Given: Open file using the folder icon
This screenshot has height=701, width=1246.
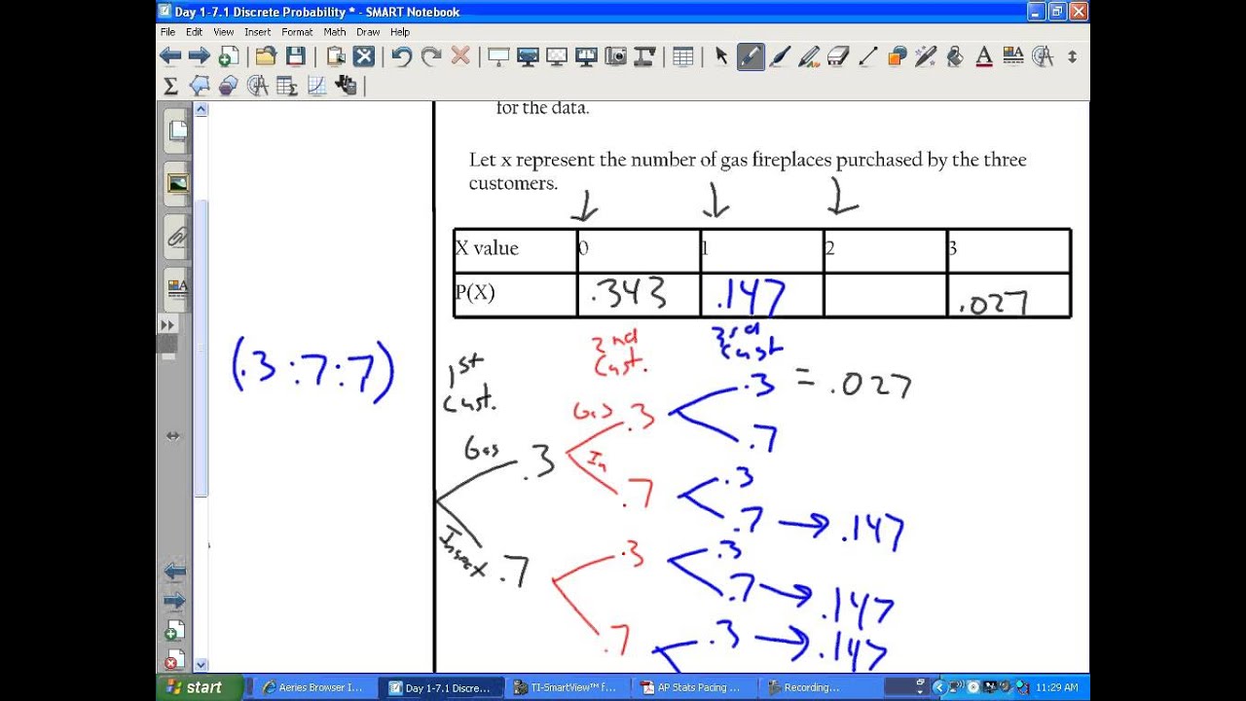Looking at the screenshot, I should [266, 56].
